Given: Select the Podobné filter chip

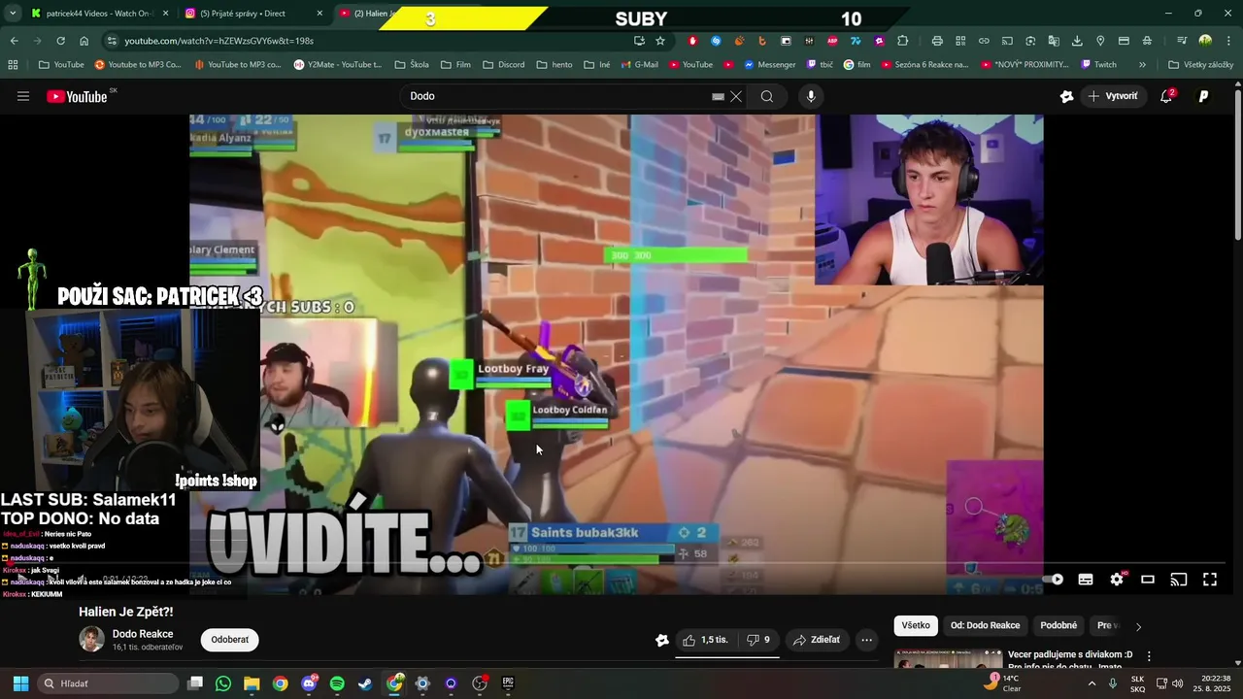Looking at the screenshot, I should click(1058, 625).
